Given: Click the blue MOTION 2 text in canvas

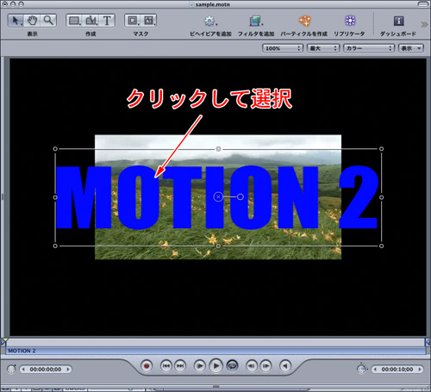Looking at the screenshot, I should [x=216, y=197].
